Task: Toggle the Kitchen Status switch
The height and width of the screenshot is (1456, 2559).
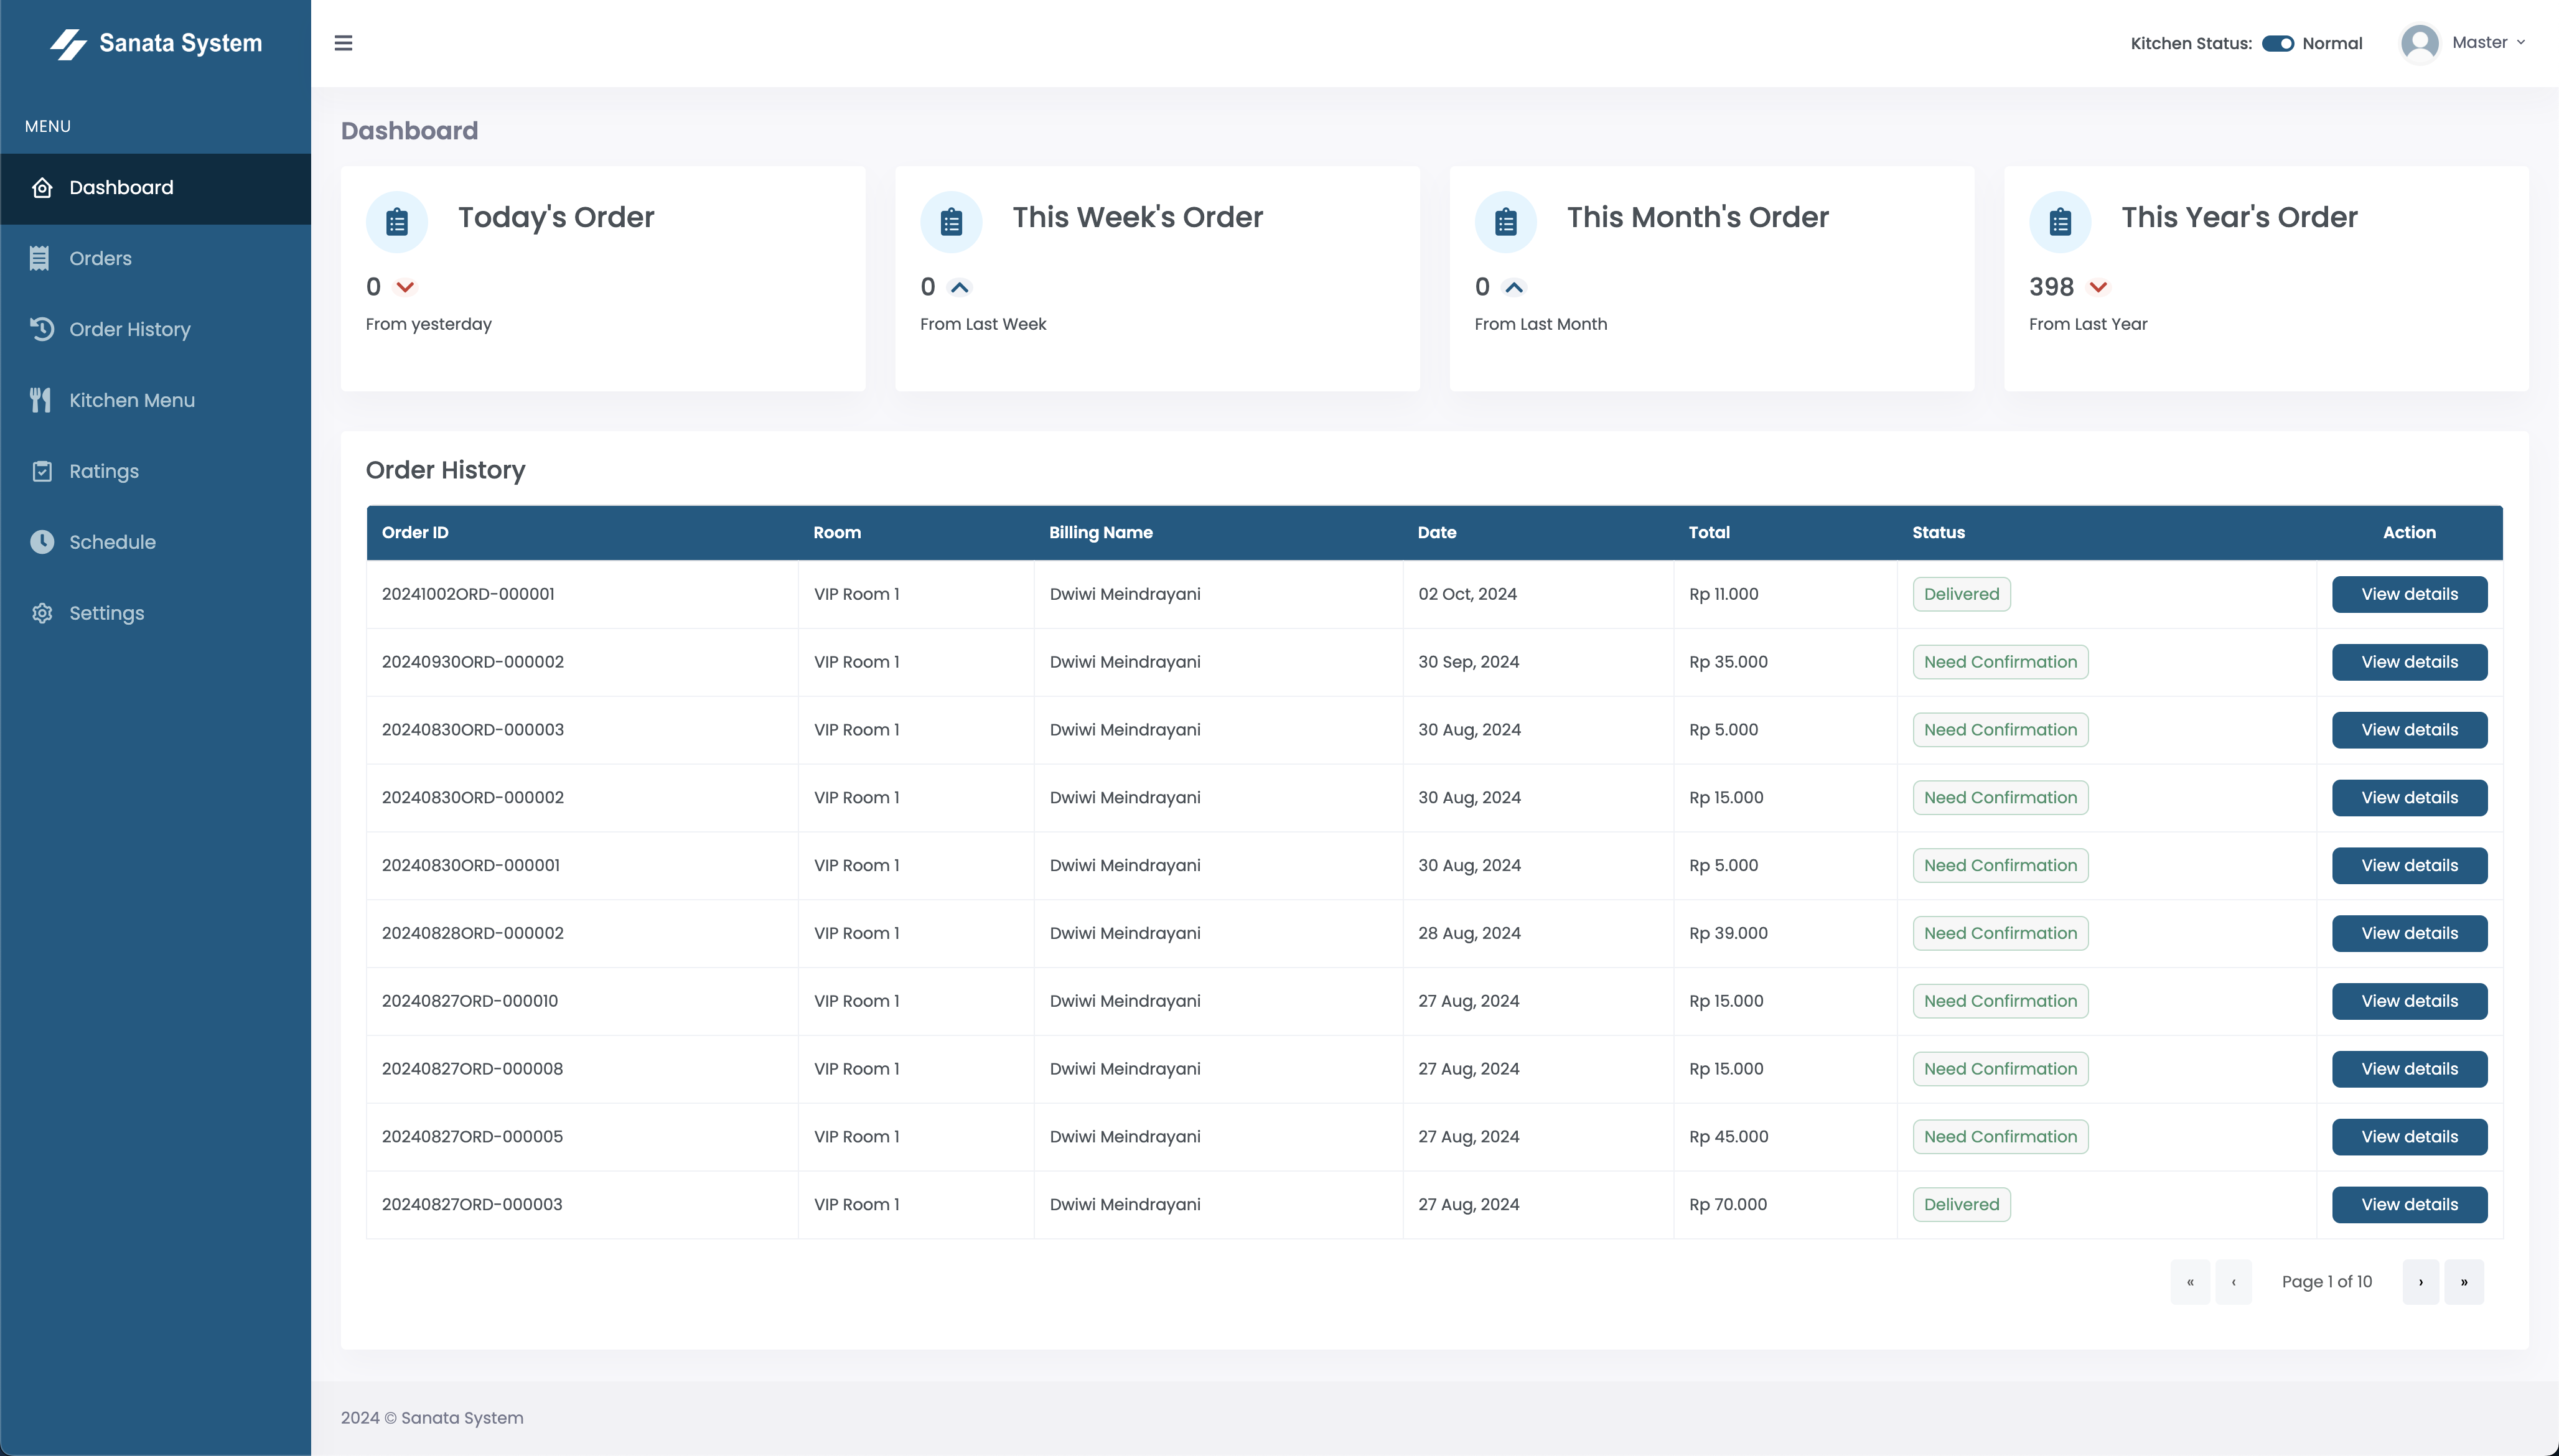Action: click(2277, 43)
